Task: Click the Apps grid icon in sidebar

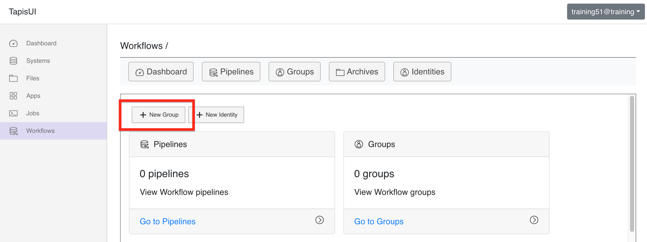Action: 13,96
